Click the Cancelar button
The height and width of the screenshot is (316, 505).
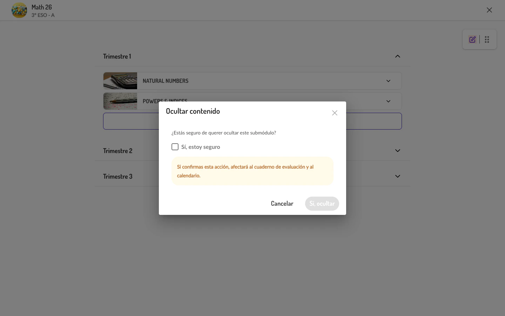click(282, 203)
